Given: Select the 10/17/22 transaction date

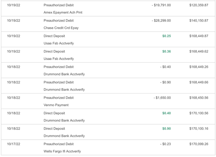Looking at the screenshot, I should [13, 144].
